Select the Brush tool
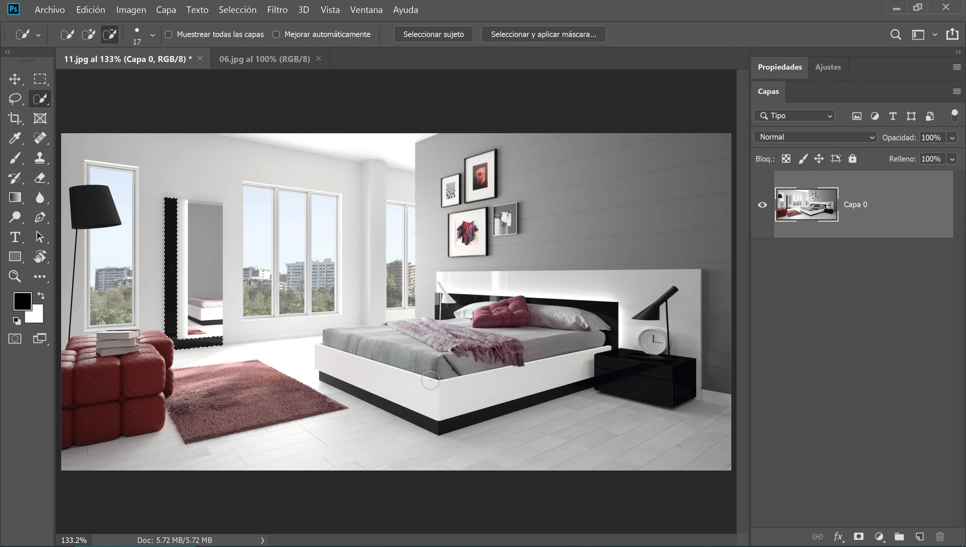 (15, 158)
